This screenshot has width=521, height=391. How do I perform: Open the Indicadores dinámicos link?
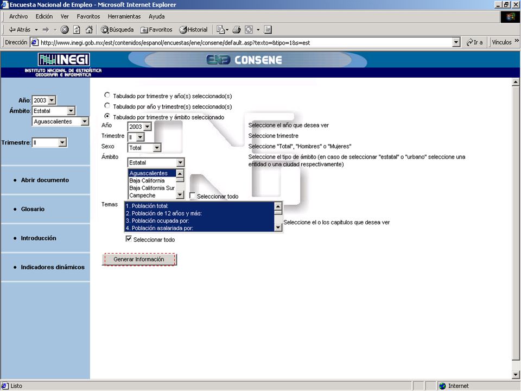coord(53,267)
